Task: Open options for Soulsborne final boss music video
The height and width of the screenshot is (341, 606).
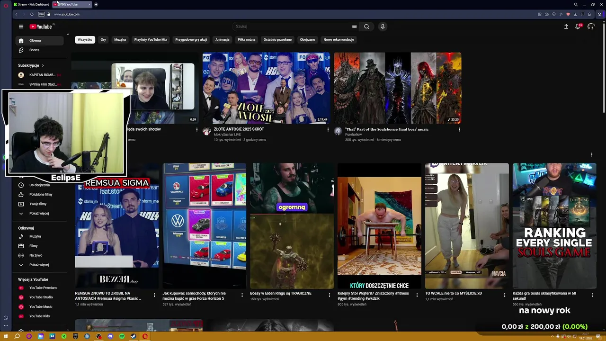Action: pyautogui.click(x=459, y=129)
